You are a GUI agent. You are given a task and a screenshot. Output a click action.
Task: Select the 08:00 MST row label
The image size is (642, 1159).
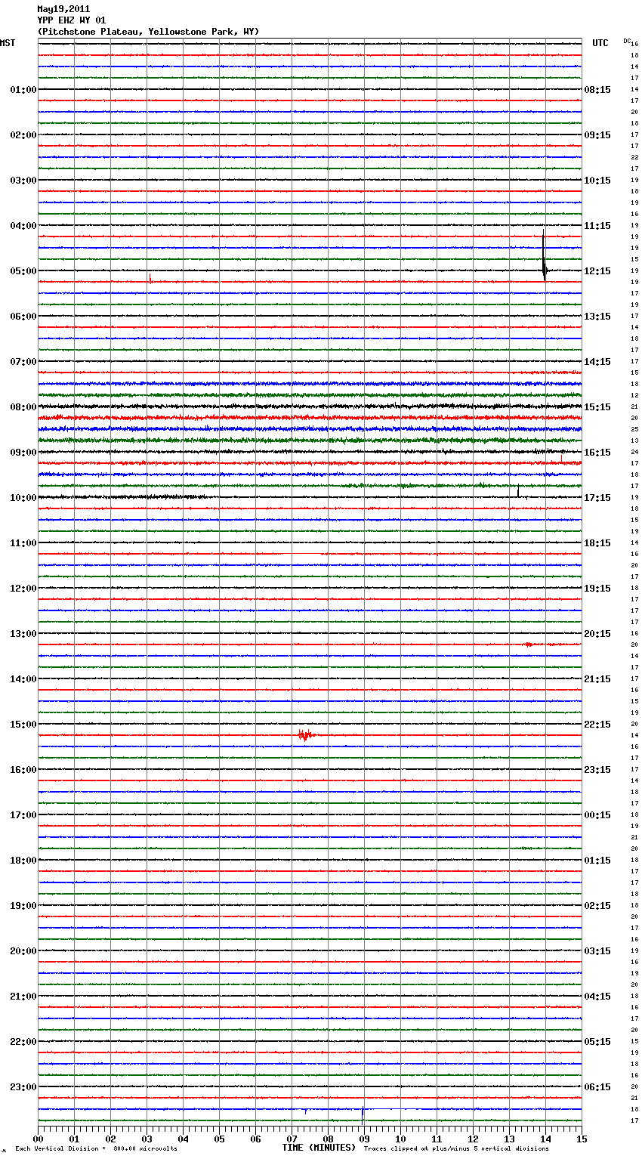[x=23, y=407]
